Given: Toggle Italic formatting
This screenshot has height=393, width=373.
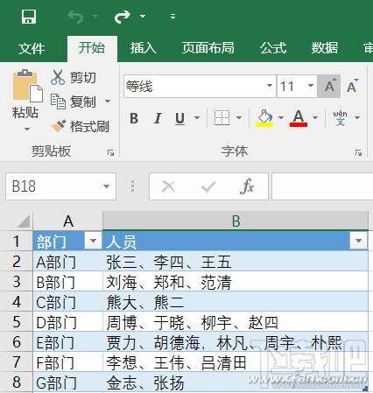Looking at the screenshot, I should coord(158,118).
